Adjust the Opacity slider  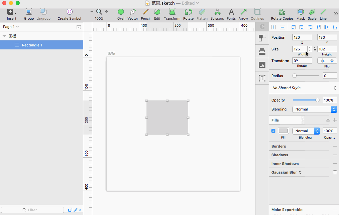pos(306,100)
